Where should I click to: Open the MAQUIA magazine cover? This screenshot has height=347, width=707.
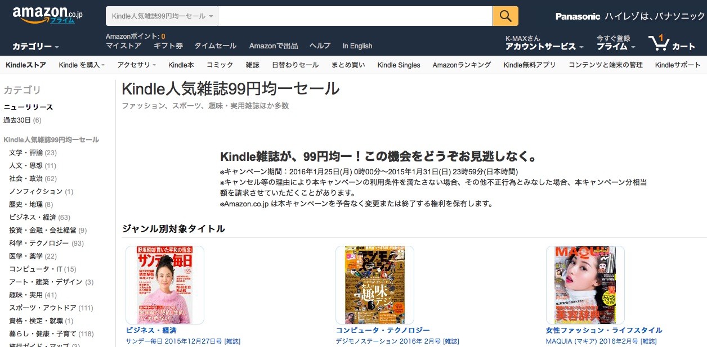tap(585, 285)
